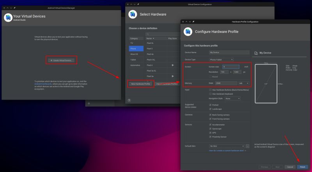Enable Has Hardware Keyboard checkbox

[210, 94]
